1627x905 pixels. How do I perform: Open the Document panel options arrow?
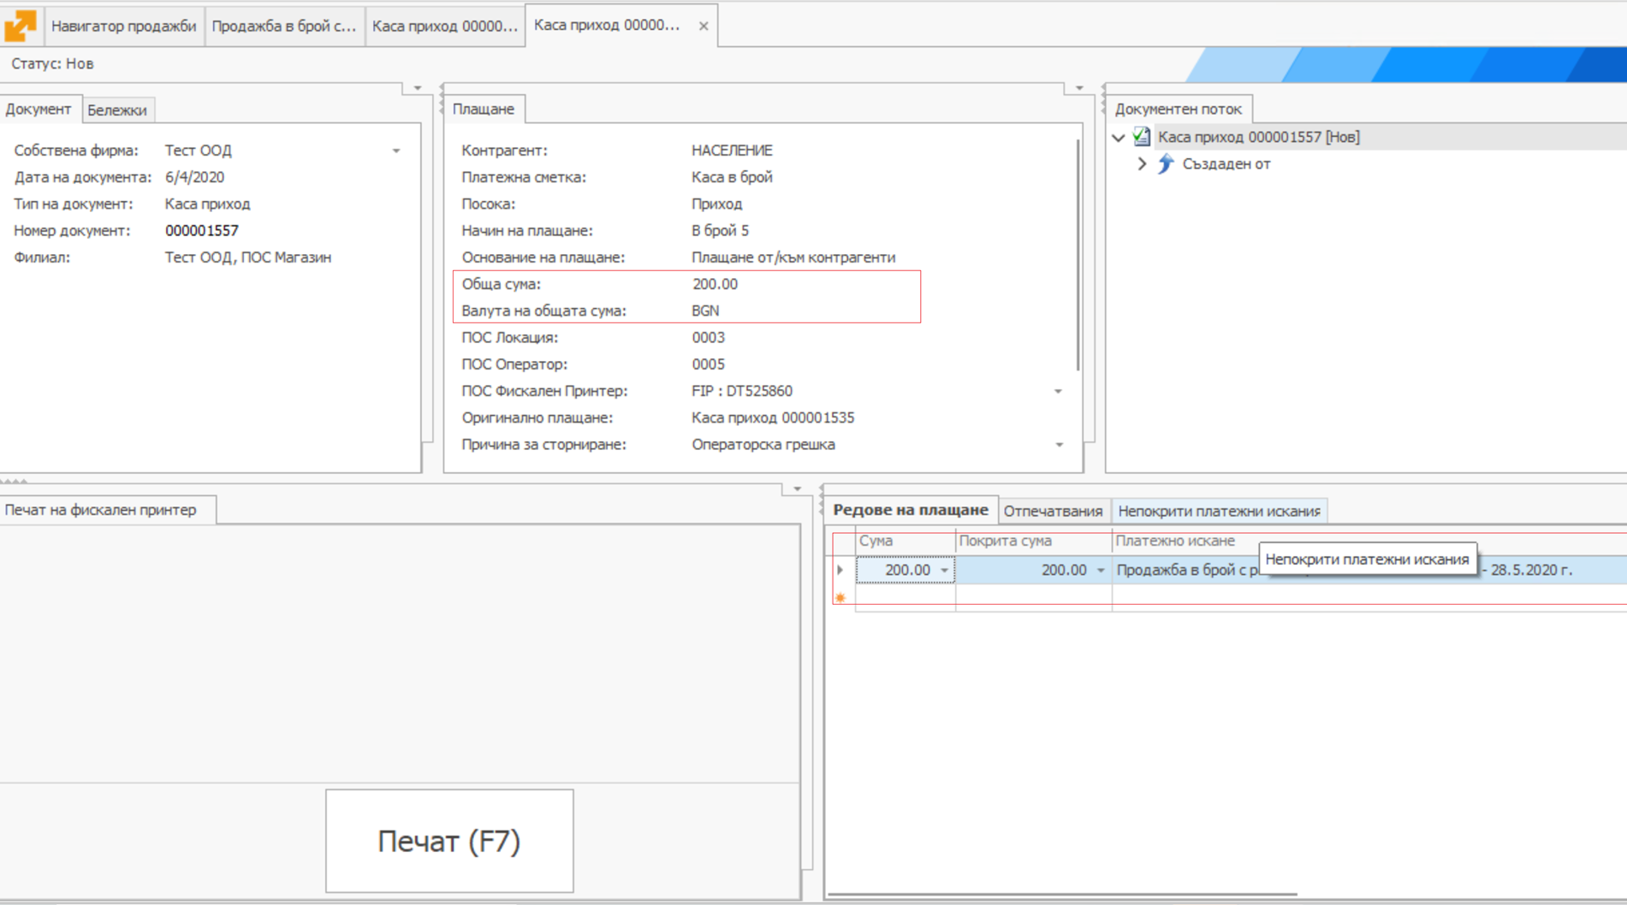(418, 87)
